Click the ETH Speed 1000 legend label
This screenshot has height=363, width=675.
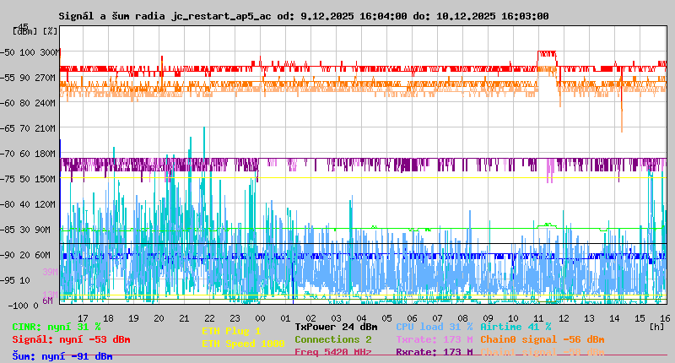pos(243,344)
